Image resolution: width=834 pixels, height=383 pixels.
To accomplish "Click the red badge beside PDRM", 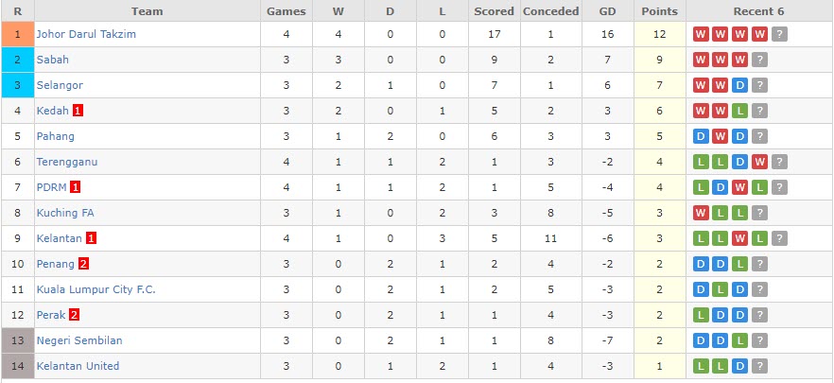I will point(75,187).
